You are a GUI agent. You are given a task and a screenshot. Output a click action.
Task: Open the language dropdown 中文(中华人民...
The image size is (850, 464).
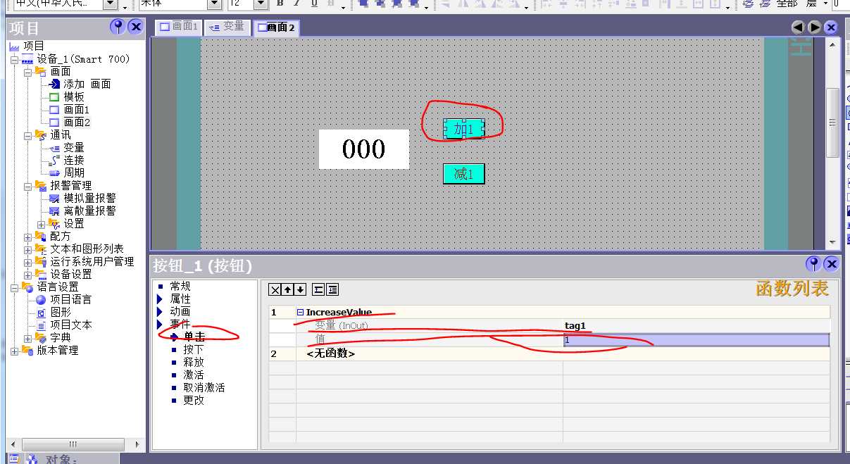tap(110, 4)
